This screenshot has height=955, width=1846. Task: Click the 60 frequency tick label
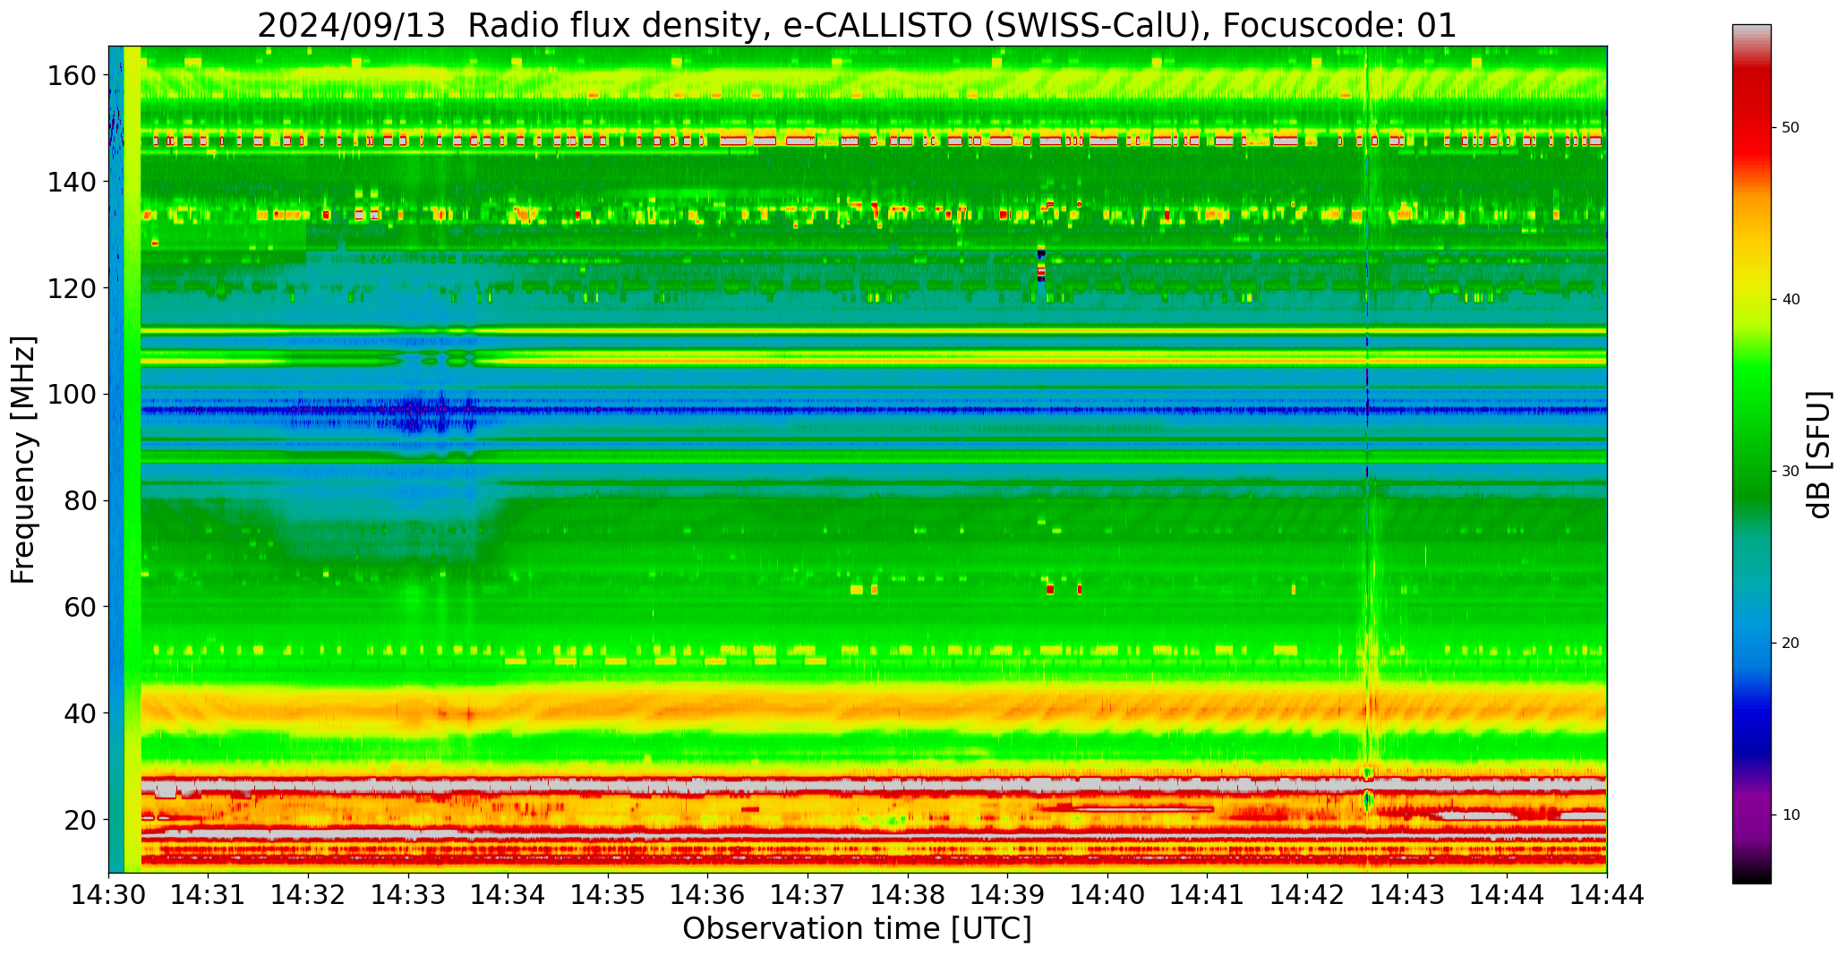click(80, 607)
